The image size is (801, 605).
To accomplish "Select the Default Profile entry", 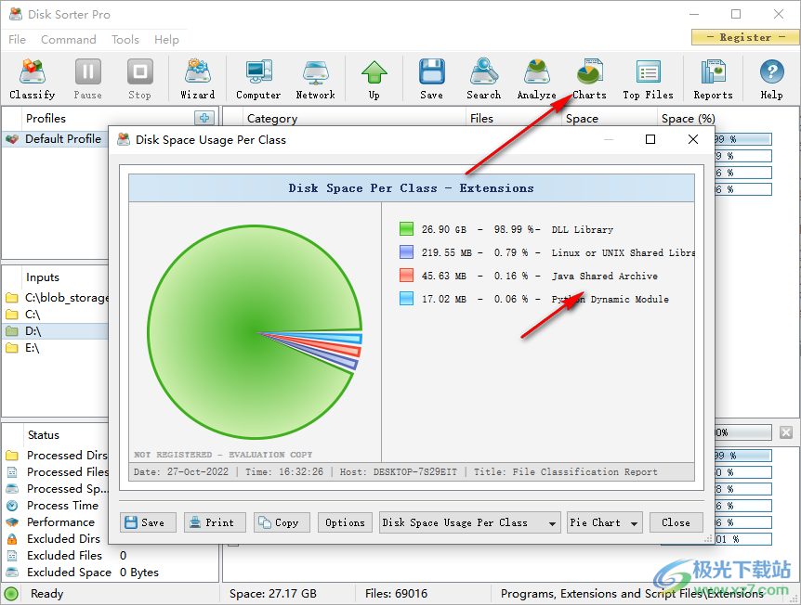I will pyautogui.click(x=55, y=139).
